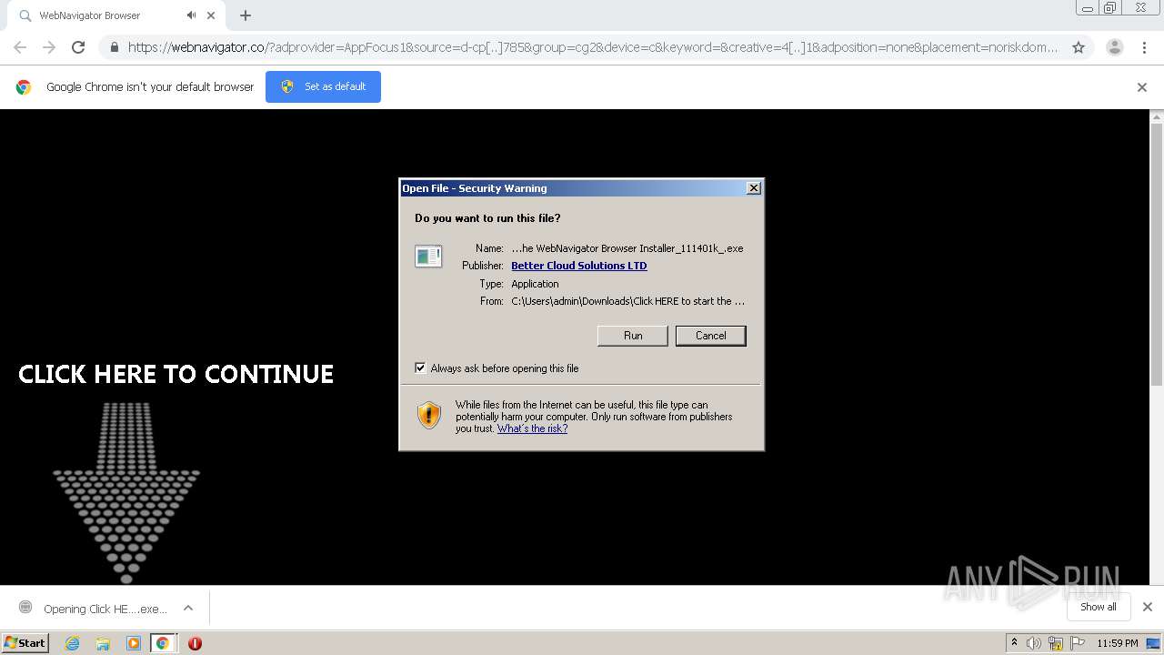
Task: Mute the tab via the speaker icon
Action: coord(191,15)
